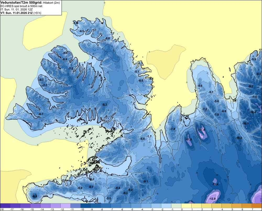Click the -7.2 temperature value on map
The height and width of the screenshot is (211, 262).
point(205,109)
